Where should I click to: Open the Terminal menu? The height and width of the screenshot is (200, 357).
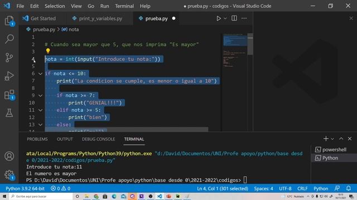pyautogui.click(x=124, y=6)
